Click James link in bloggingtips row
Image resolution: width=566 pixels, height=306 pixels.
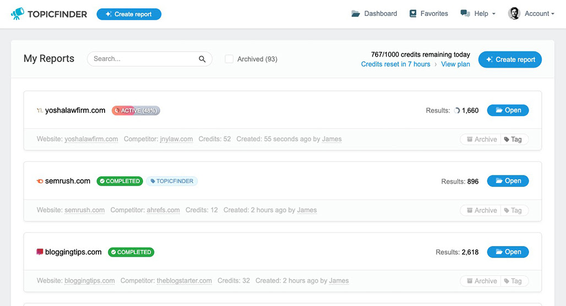(x=339, y=281)
